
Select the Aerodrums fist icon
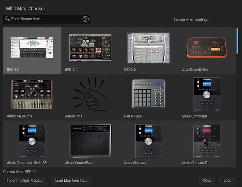(x=90, y=94)
